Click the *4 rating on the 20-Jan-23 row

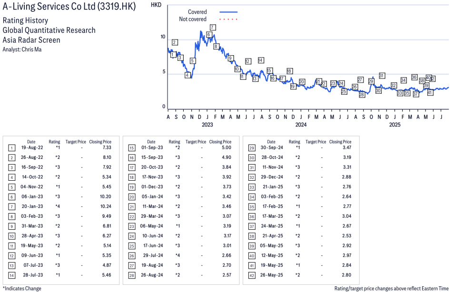(58, 206)
